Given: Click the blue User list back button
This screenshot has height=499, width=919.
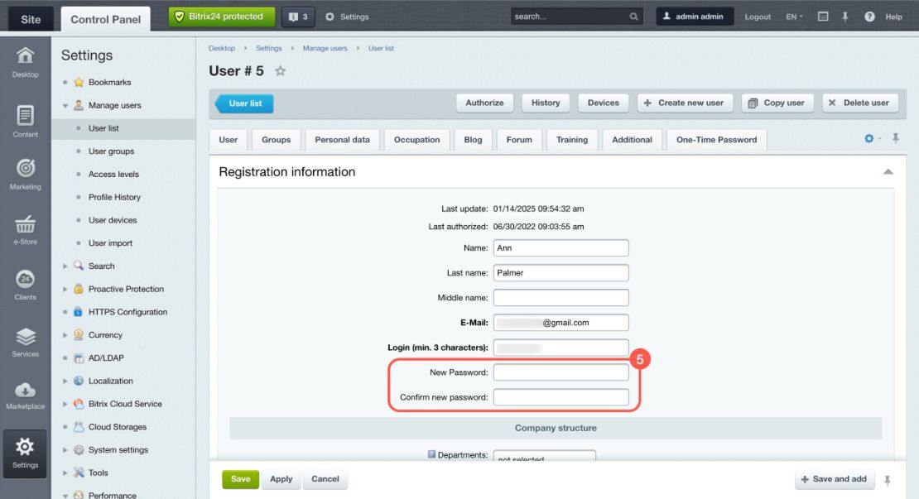Looking at the screenshot, I should click(x=244, y=103).
